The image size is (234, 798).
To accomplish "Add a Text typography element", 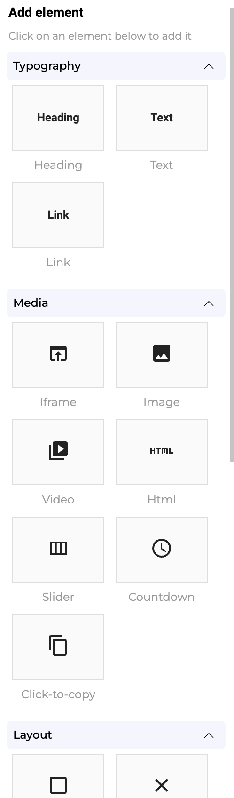I will [x=162, y=118].
